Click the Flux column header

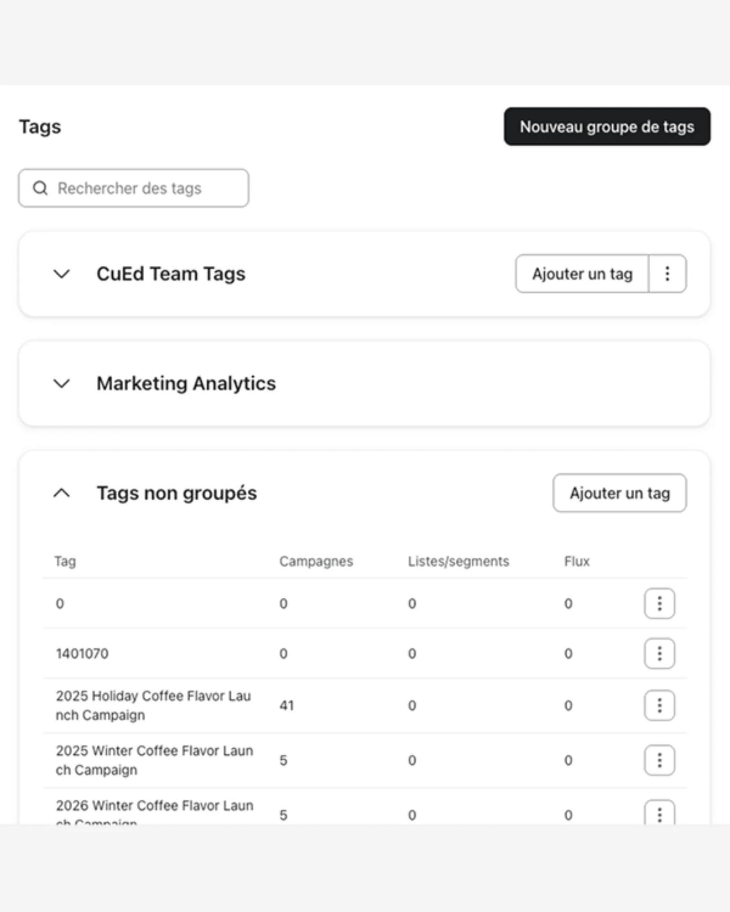(x=577, y=561)
